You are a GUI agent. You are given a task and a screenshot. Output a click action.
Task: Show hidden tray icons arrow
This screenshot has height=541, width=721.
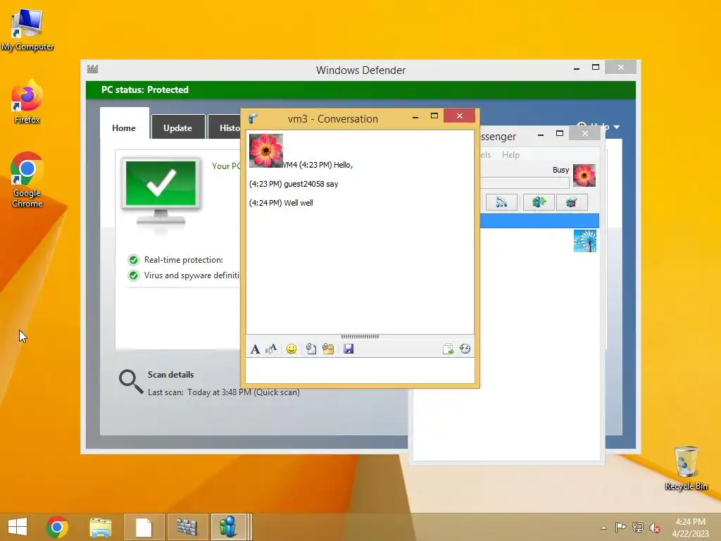click(603, 528)
